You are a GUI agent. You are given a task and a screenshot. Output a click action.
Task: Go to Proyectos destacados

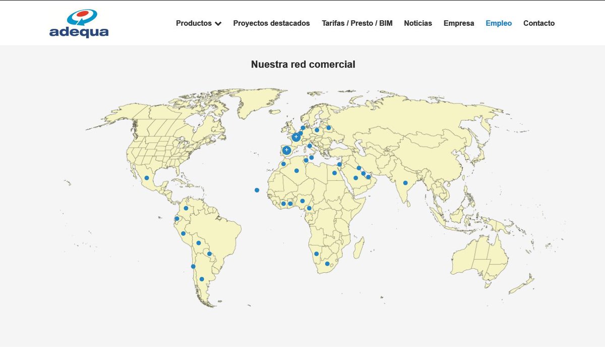click(271, 23)
